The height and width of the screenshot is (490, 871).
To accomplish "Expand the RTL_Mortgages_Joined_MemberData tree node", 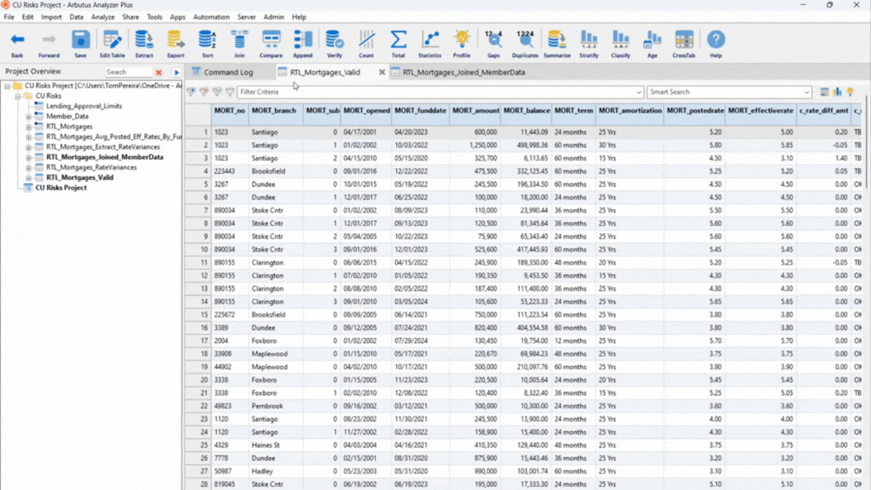I will tap(28, 157).
